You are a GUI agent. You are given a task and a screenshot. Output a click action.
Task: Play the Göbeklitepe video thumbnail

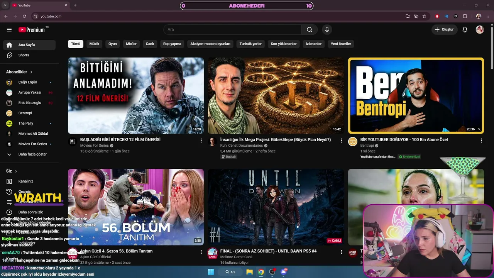click(x=276, y=96)
